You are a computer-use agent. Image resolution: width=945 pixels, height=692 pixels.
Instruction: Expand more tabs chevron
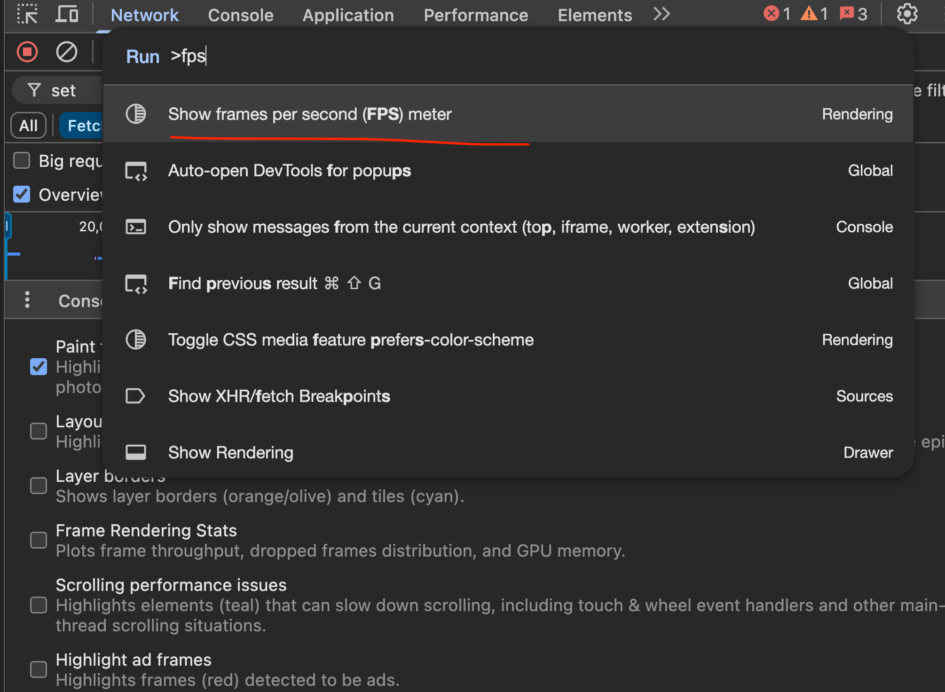tap(661, 14)
